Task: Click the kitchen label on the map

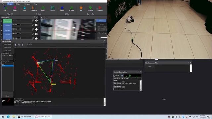Action: [40, 63]
